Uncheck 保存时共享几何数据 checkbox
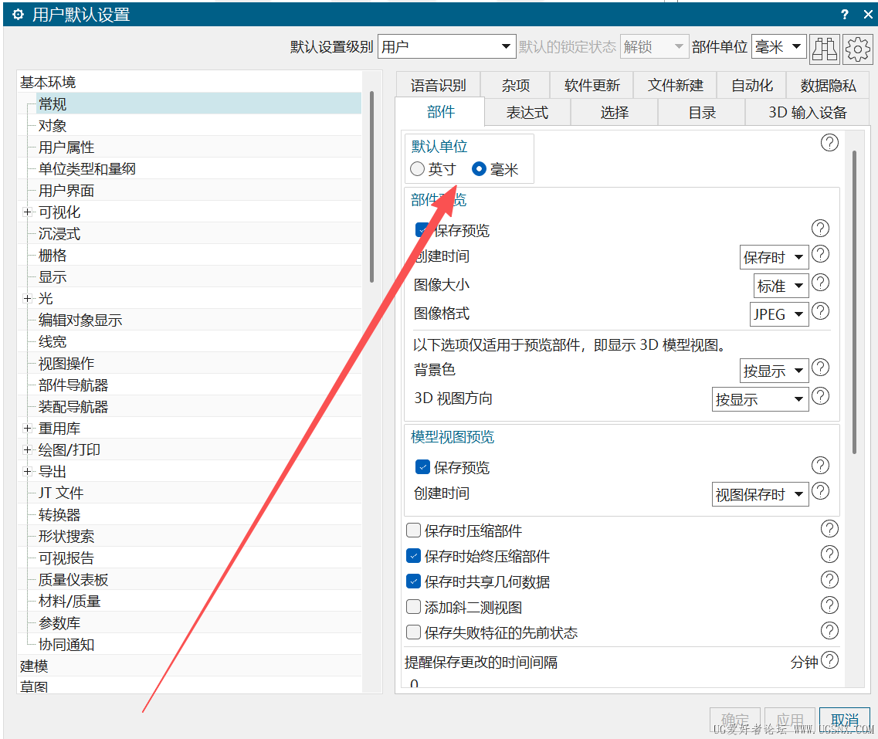878x739 pixels. point(413,581)
